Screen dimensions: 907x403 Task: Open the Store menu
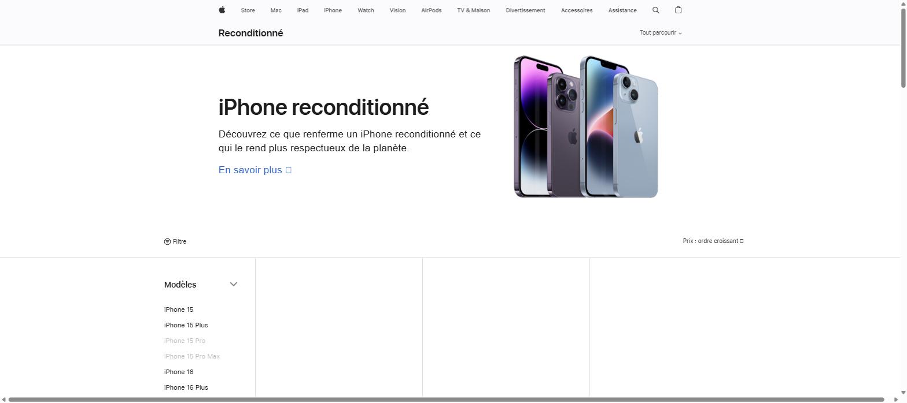tap(248, 10)
